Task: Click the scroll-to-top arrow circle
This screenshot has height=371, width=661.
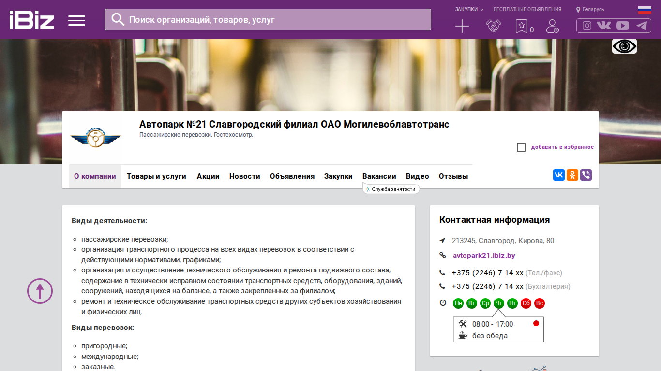Action: click(40, 291)
